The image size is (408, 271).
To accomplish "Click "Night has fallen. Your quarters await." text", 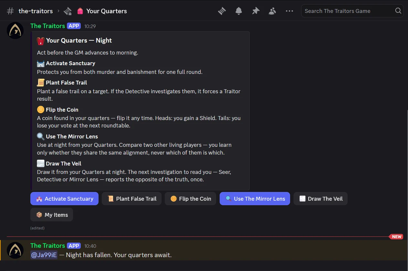I will [119, 255].
